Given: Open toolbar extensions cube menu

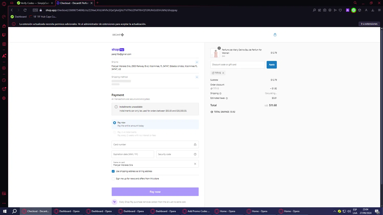Looking at the screenshot, I should click(360, 10).
